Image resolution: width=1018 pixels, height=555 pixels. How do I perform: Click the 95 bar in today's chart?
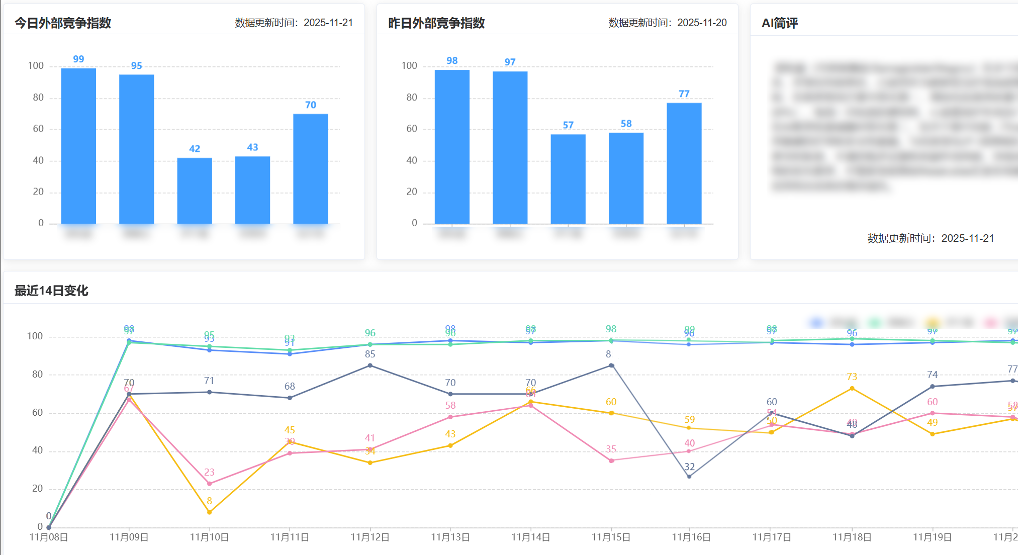click(x=136, y=149)
